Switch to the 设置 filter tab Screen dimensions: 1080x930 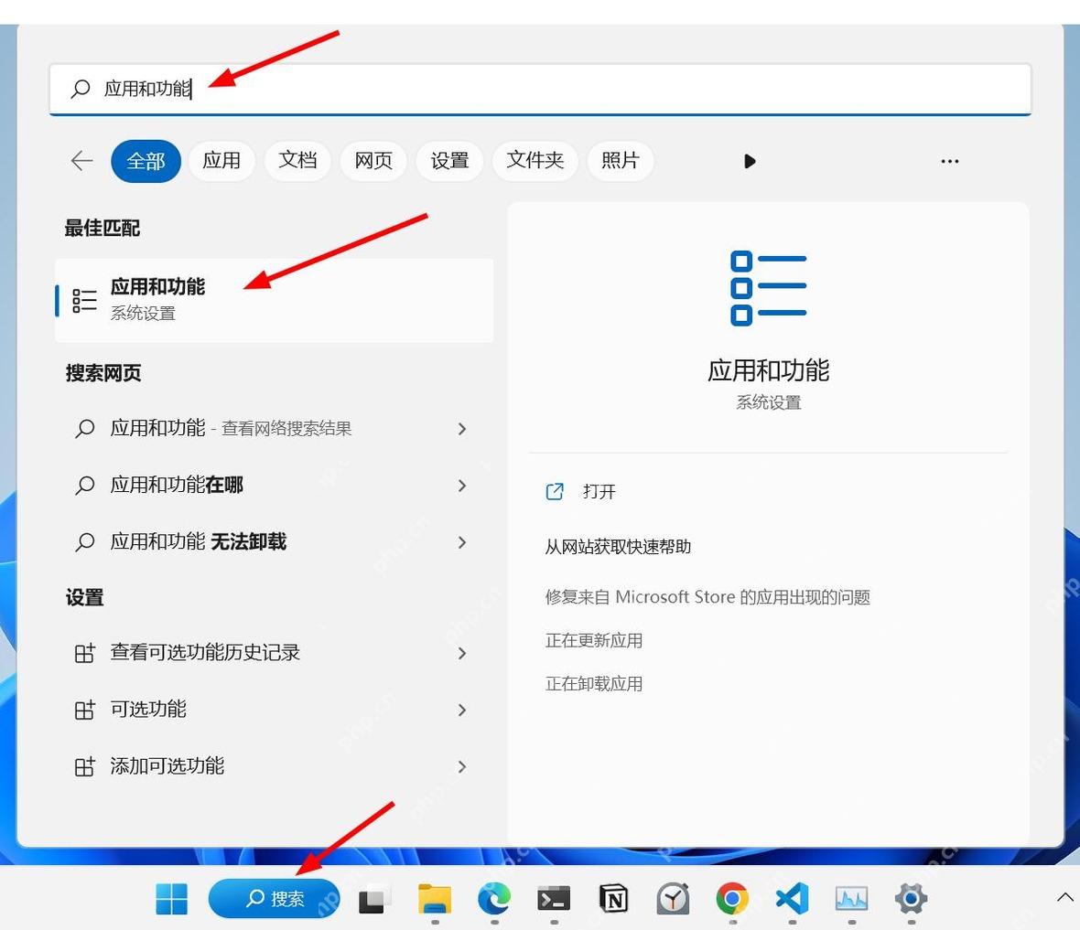[449, 160]
